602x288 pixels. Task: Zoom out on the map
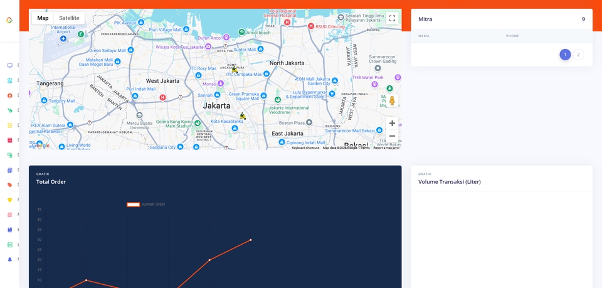pos(392,136)
